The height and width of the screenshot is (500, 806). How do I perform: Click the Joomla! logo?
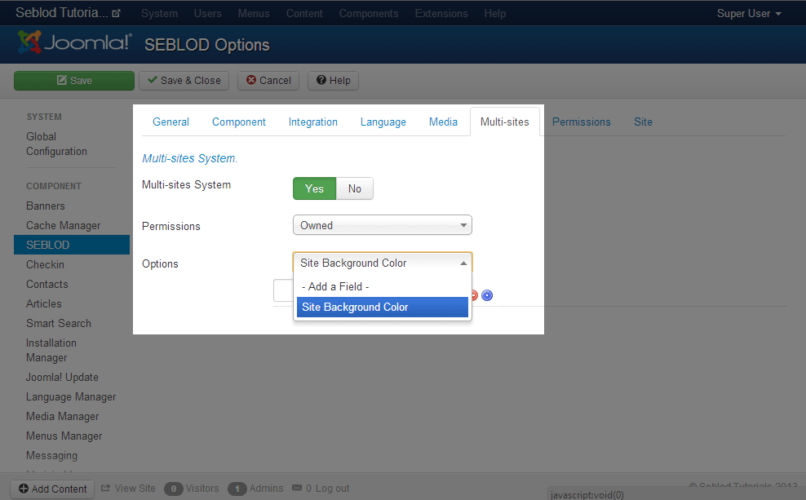click(75, 42)
